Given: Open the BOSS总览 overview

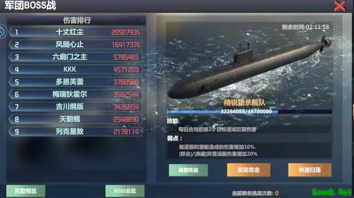Looking at the screenshot, I should click(x=125, y=191).
